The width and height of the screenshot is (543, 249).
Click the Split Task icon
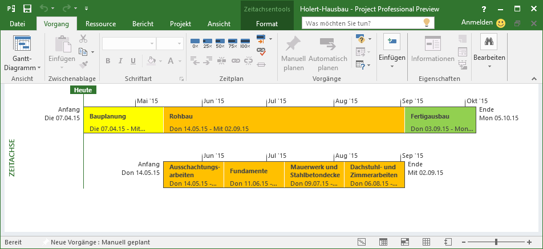point(222,61)
